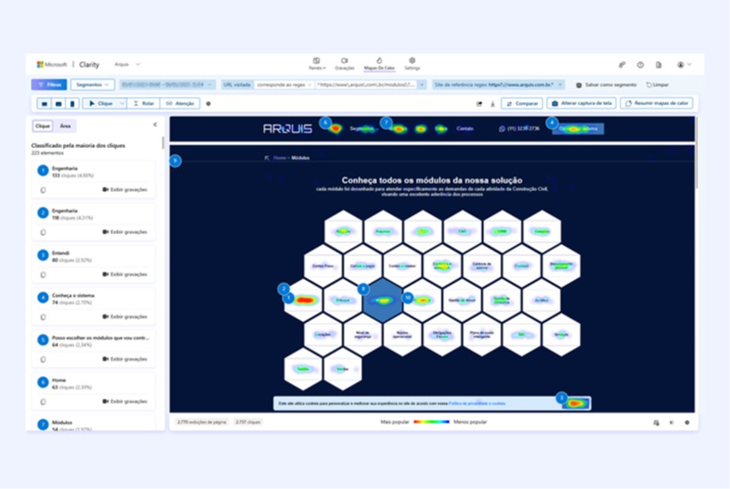Remove the URL visitada filter chip
This screenshot has width=730, height=489.
(421, 84)
